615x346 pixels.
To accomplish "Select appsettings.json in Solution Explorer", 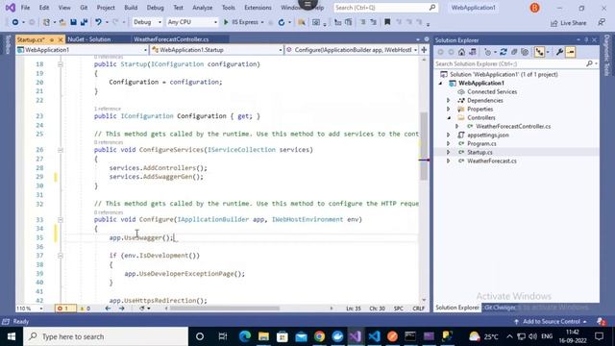I will click(488, 135).
